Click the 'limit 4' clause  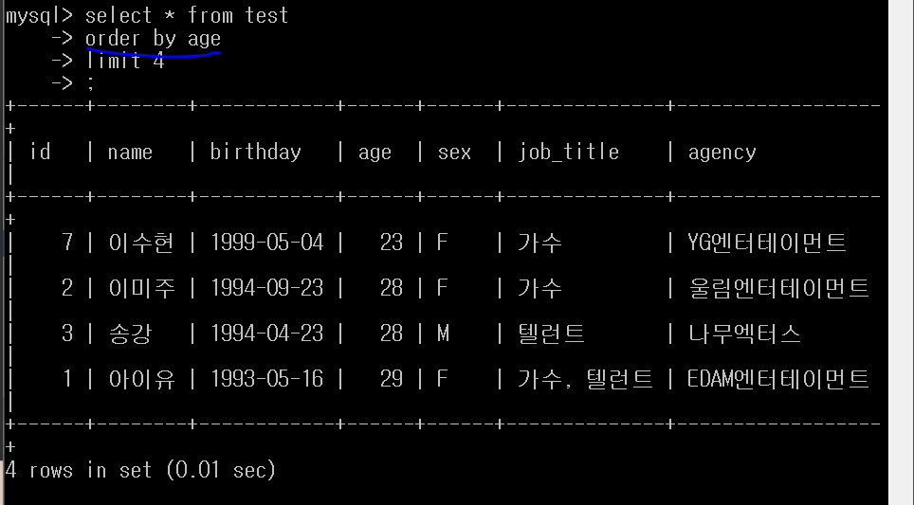point(125,61)
